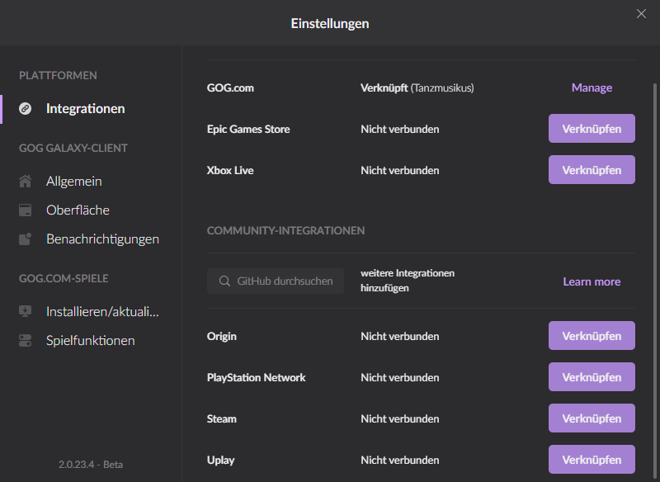660x482 pixels.
Task: Connect Xbox Live with Verknüpfen
Action: point(592,170)
